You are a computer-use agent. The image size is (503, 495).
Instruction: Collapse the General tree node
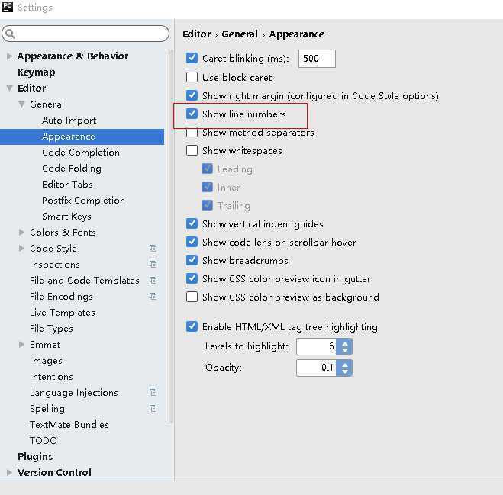21,104
